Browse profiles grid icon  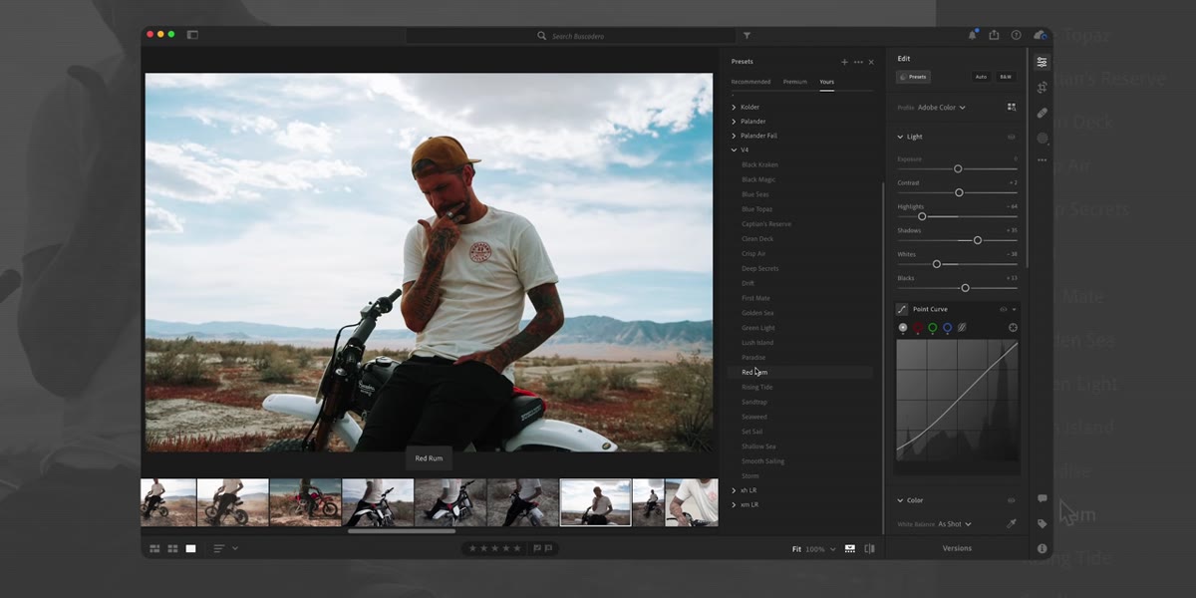point(1012,107)
